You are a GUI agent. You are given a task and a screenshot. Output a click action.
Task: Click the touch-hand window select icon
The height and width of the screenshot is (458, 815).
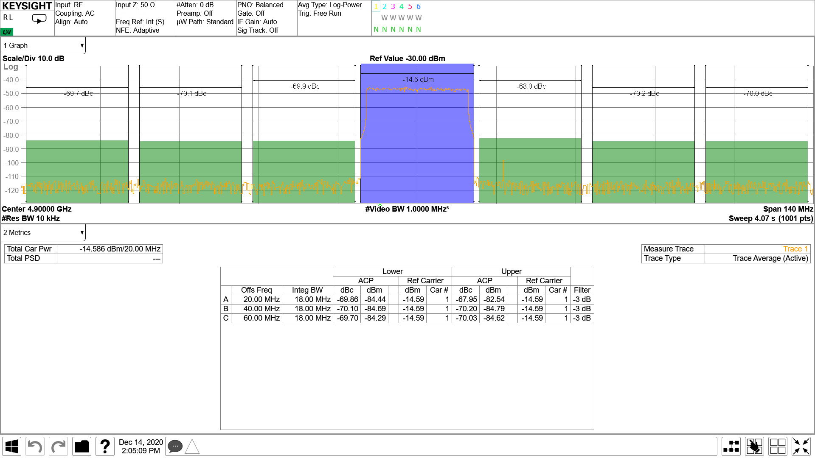coord(754,446)
